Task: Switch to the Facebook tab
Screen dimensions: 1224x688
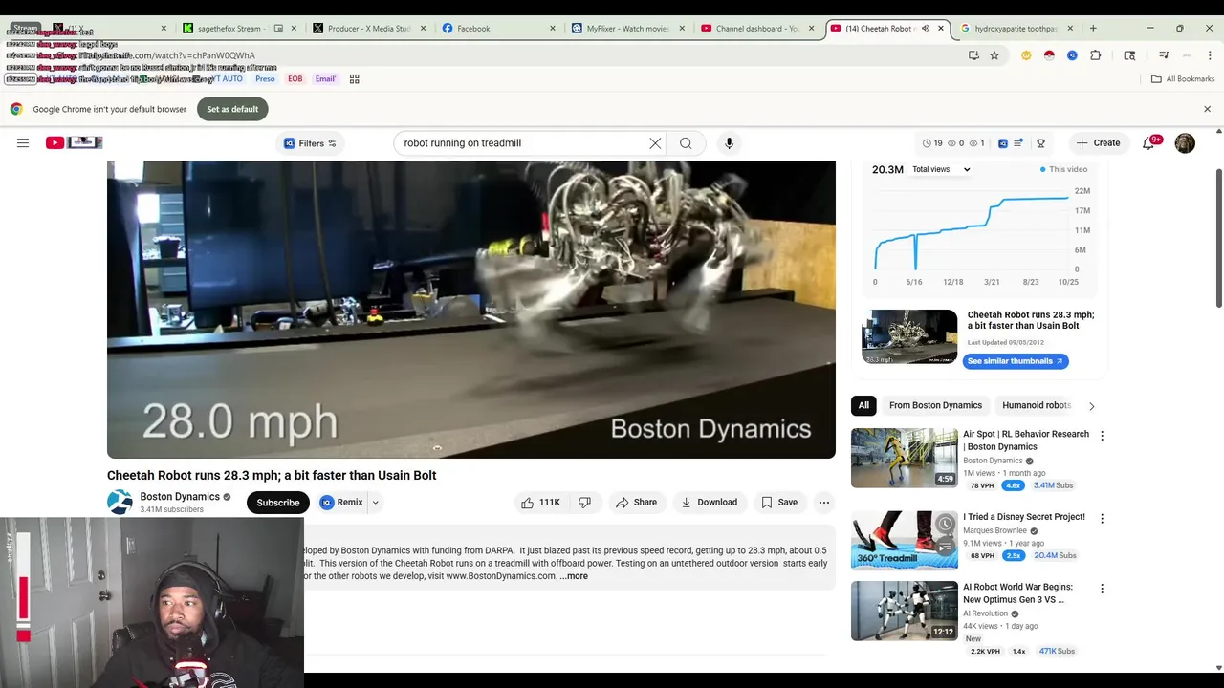Action: pos(497,29)
